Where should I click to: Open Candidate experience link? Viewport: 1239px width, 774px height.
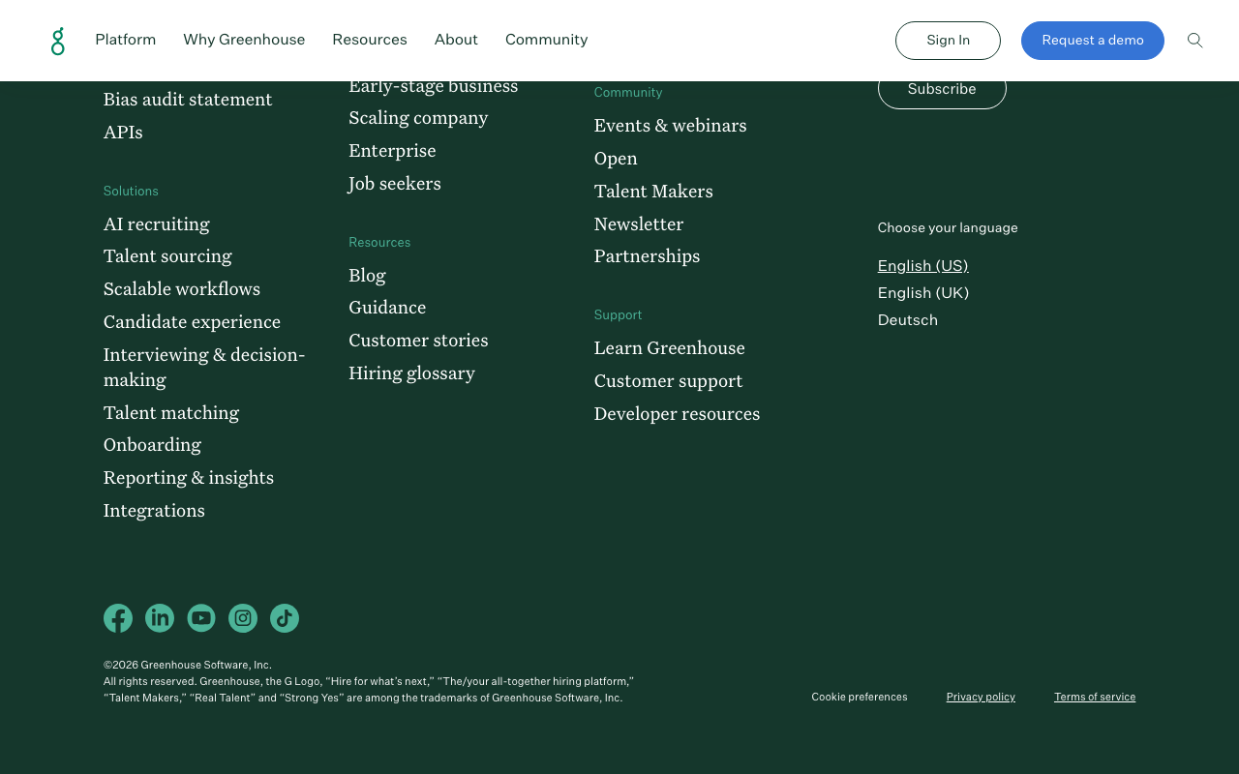(x=192, y=322)
